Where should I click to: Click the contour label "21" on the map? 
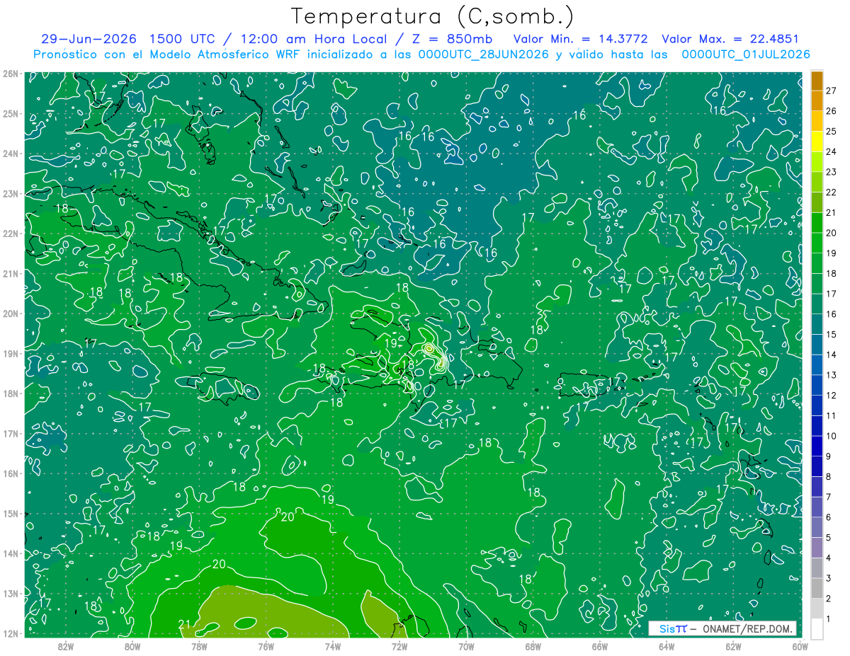point(185,623)
